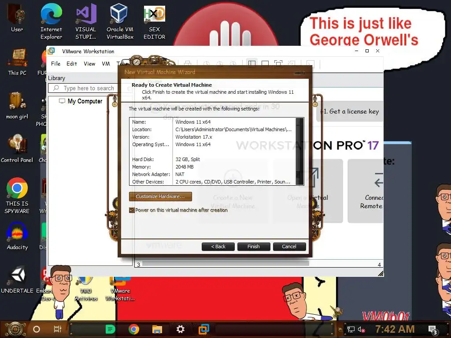
Task: Open the SEX EDITOR HxD icon
Action: pos(155,22)
